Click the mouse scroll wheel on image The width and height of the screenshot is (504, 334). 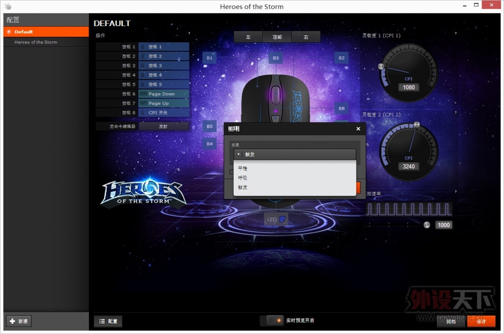[x=276, y=95]
